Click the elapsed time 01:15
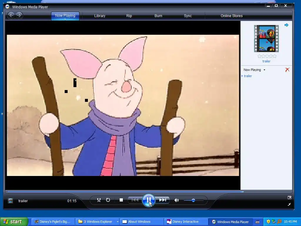Screen dimensions: 301x226 coord(72,201)
